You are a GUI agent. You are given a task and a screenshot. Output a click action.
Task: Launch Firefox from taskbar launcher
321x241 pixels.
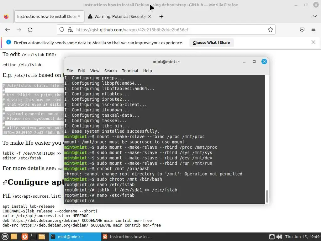click(x=24, y=237)
